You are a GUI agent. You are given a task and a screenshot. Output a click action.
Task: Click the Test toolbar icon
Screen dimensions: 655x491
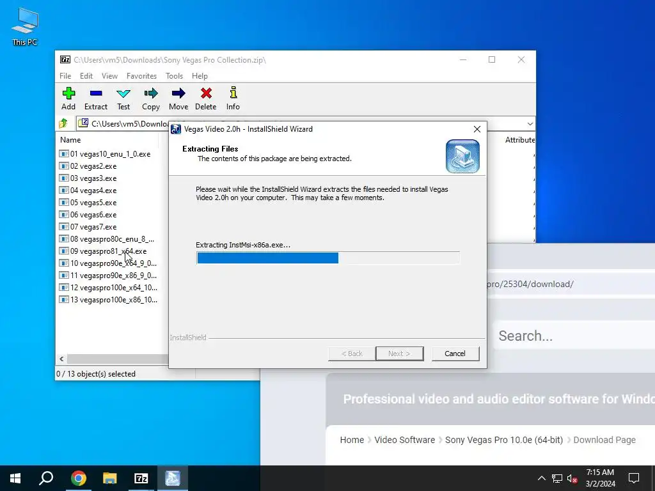pos(123,99)
